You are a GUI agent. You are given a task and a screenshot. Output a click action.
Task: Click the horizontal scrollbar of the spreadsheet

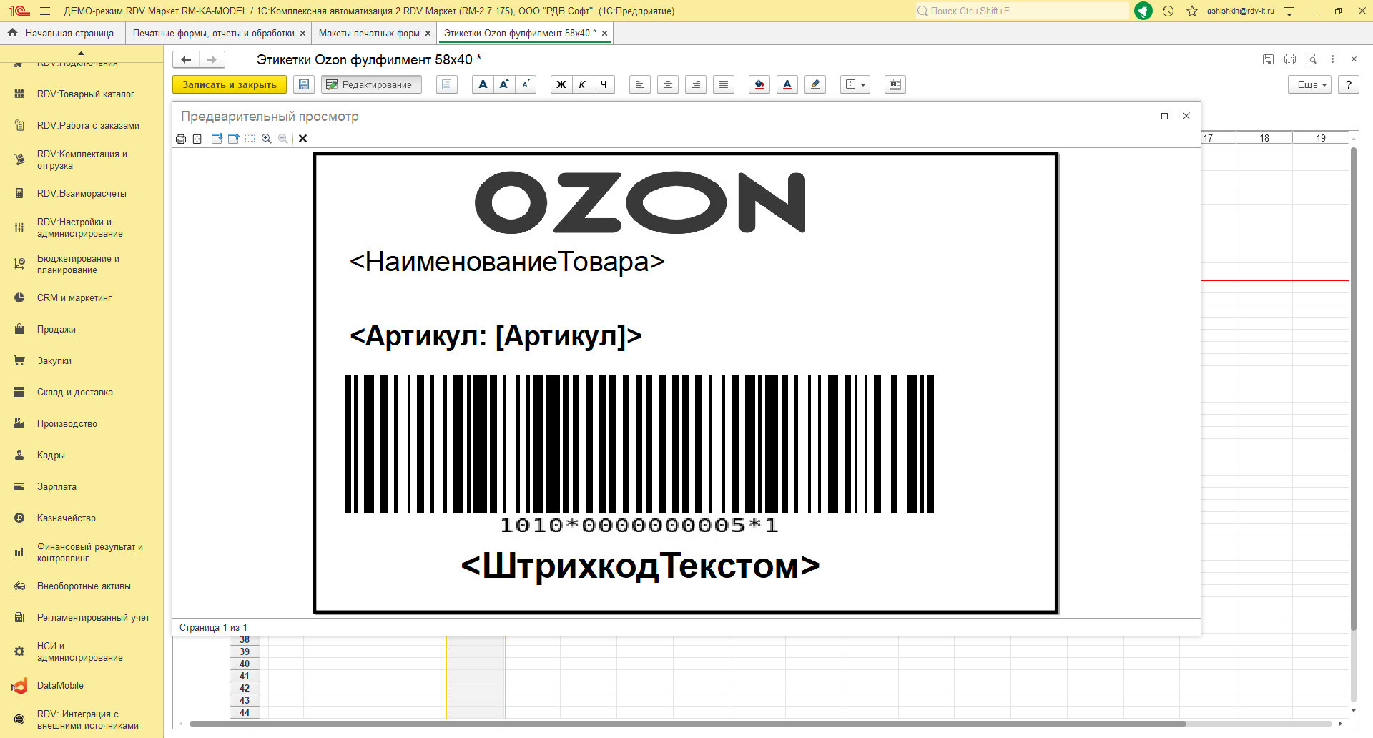[x=686, y=724]
